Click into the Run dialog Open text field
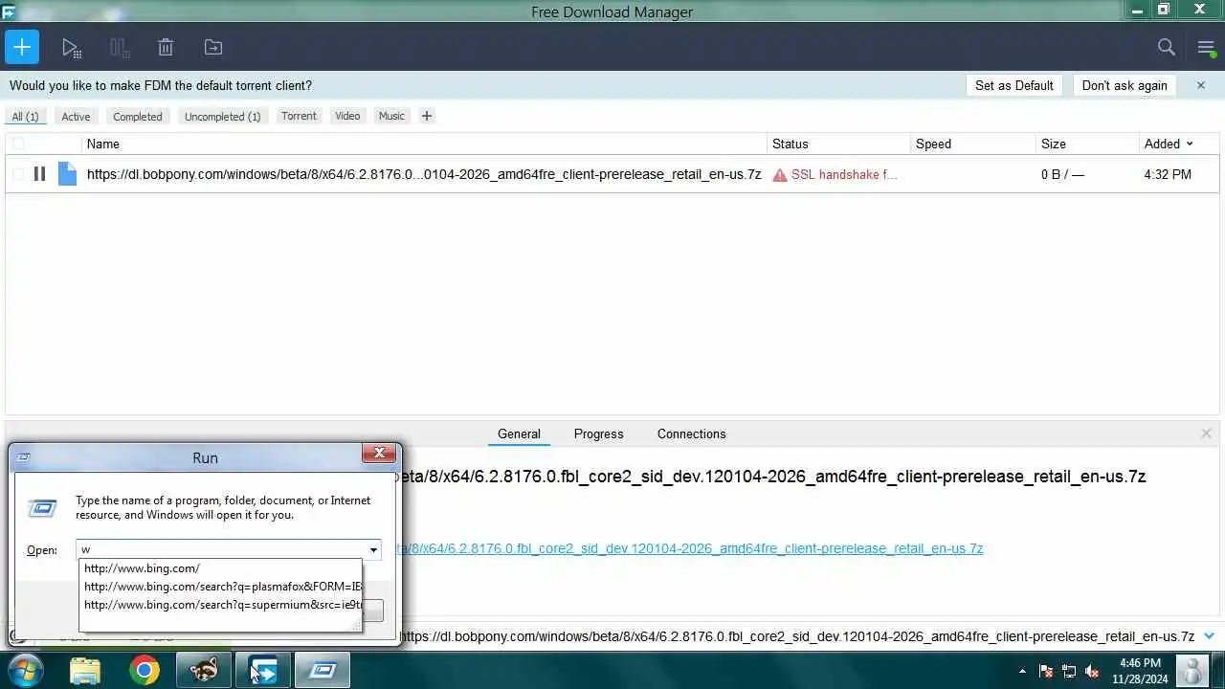 click(x=221, y=549)
